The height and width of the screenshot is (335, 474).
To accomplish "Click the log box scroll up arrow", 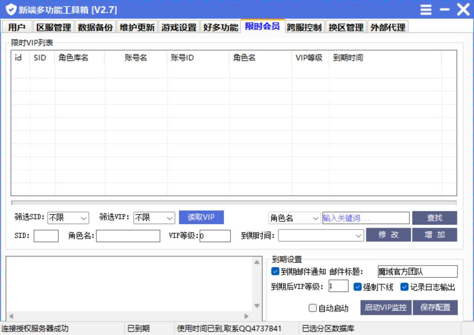I will (257, 262).
